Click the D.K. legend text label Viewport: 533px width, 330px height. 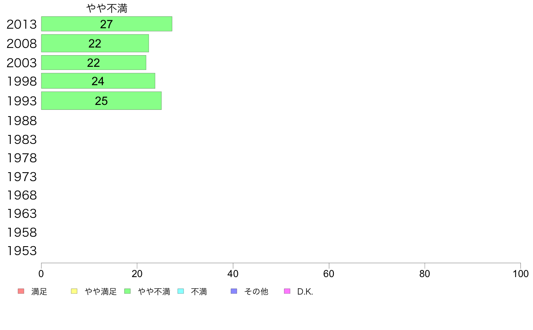point(305,291)
